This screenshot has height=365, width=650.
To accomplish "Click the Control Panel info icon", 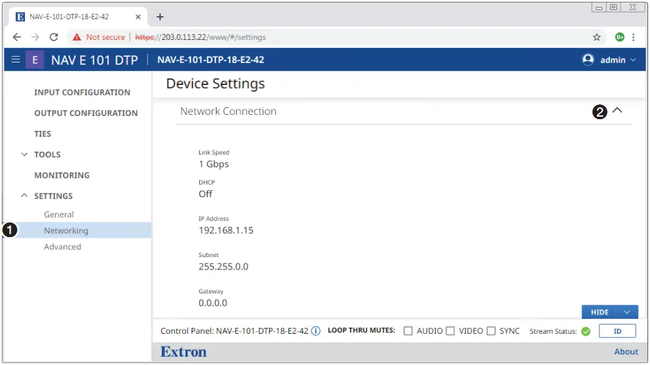I will [316, 331].
